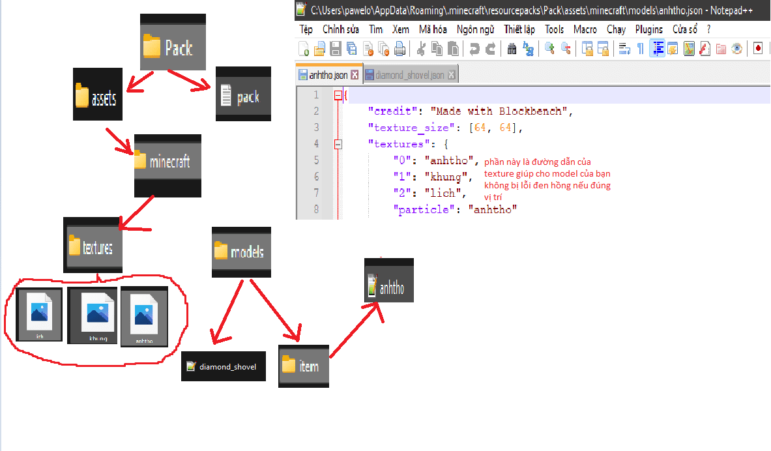Click the anhtho model file tile

(x=389, y=280)
